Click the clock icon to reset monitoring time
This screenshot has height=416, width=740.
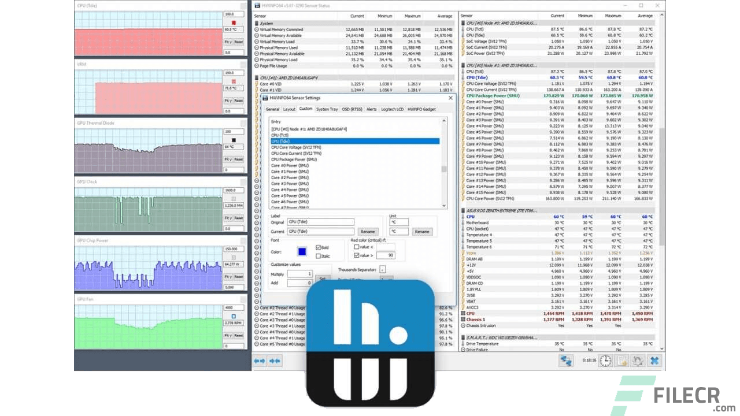605,361
